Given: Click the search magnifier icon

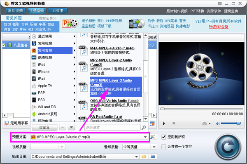Looking at the screenshot, I should [x=144, y=128].
